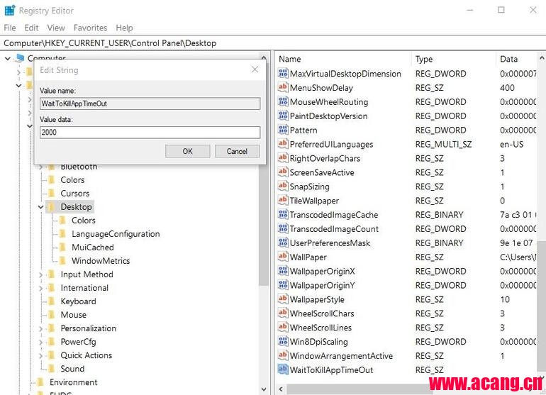Click the RightOverlapChars string icon
The height and width of the screenshot is (395, 546).
[283, 158]
